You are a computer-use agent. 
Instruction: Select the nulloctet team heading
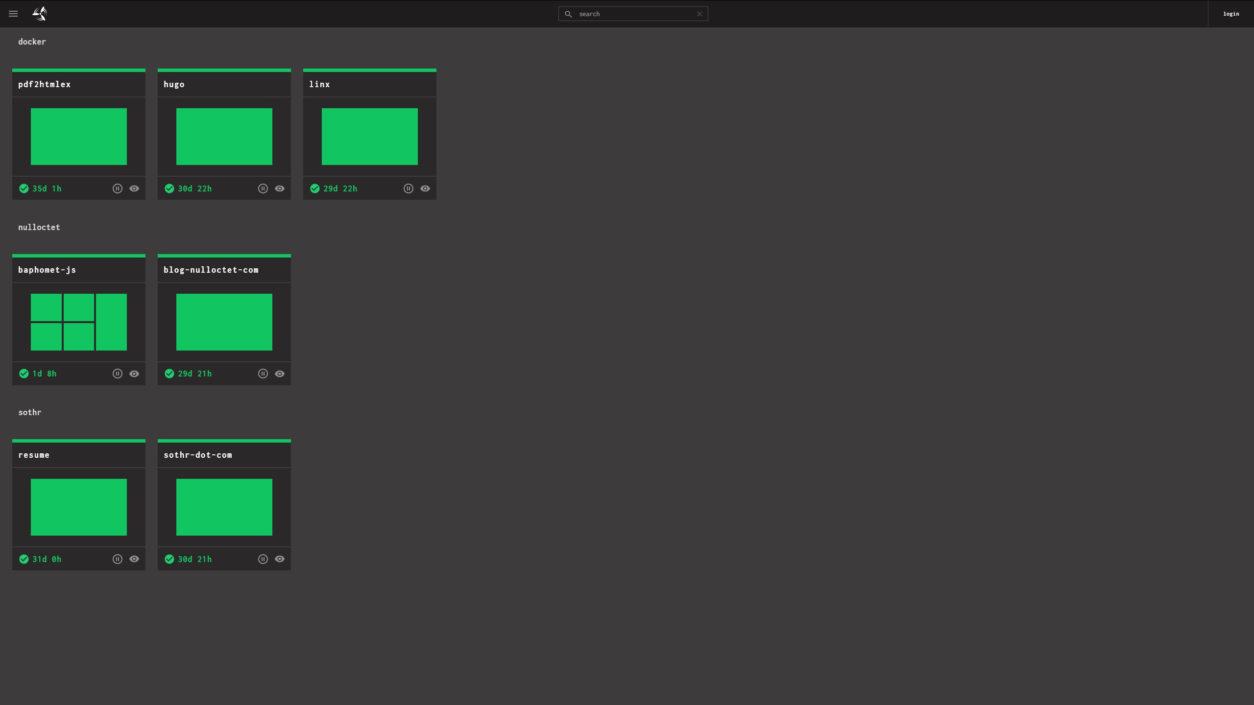click(x=39, y=227)
